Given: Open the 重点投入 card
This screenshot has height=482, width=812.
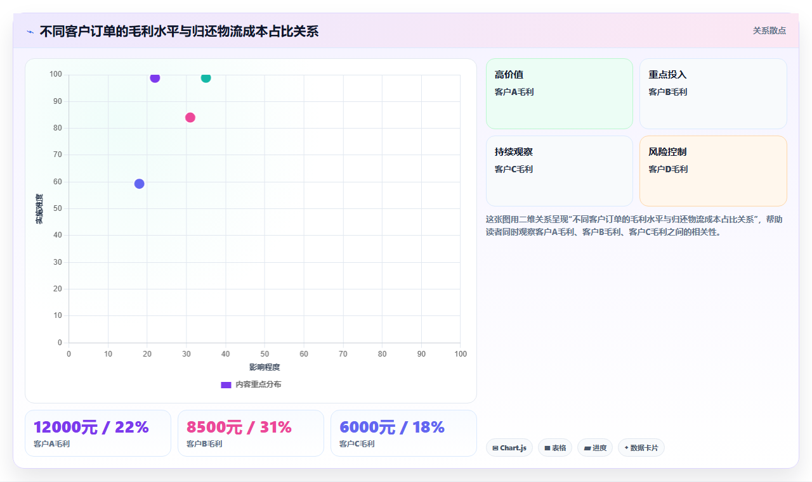Looking at the screenshot, I should click(x=713, y=94).
